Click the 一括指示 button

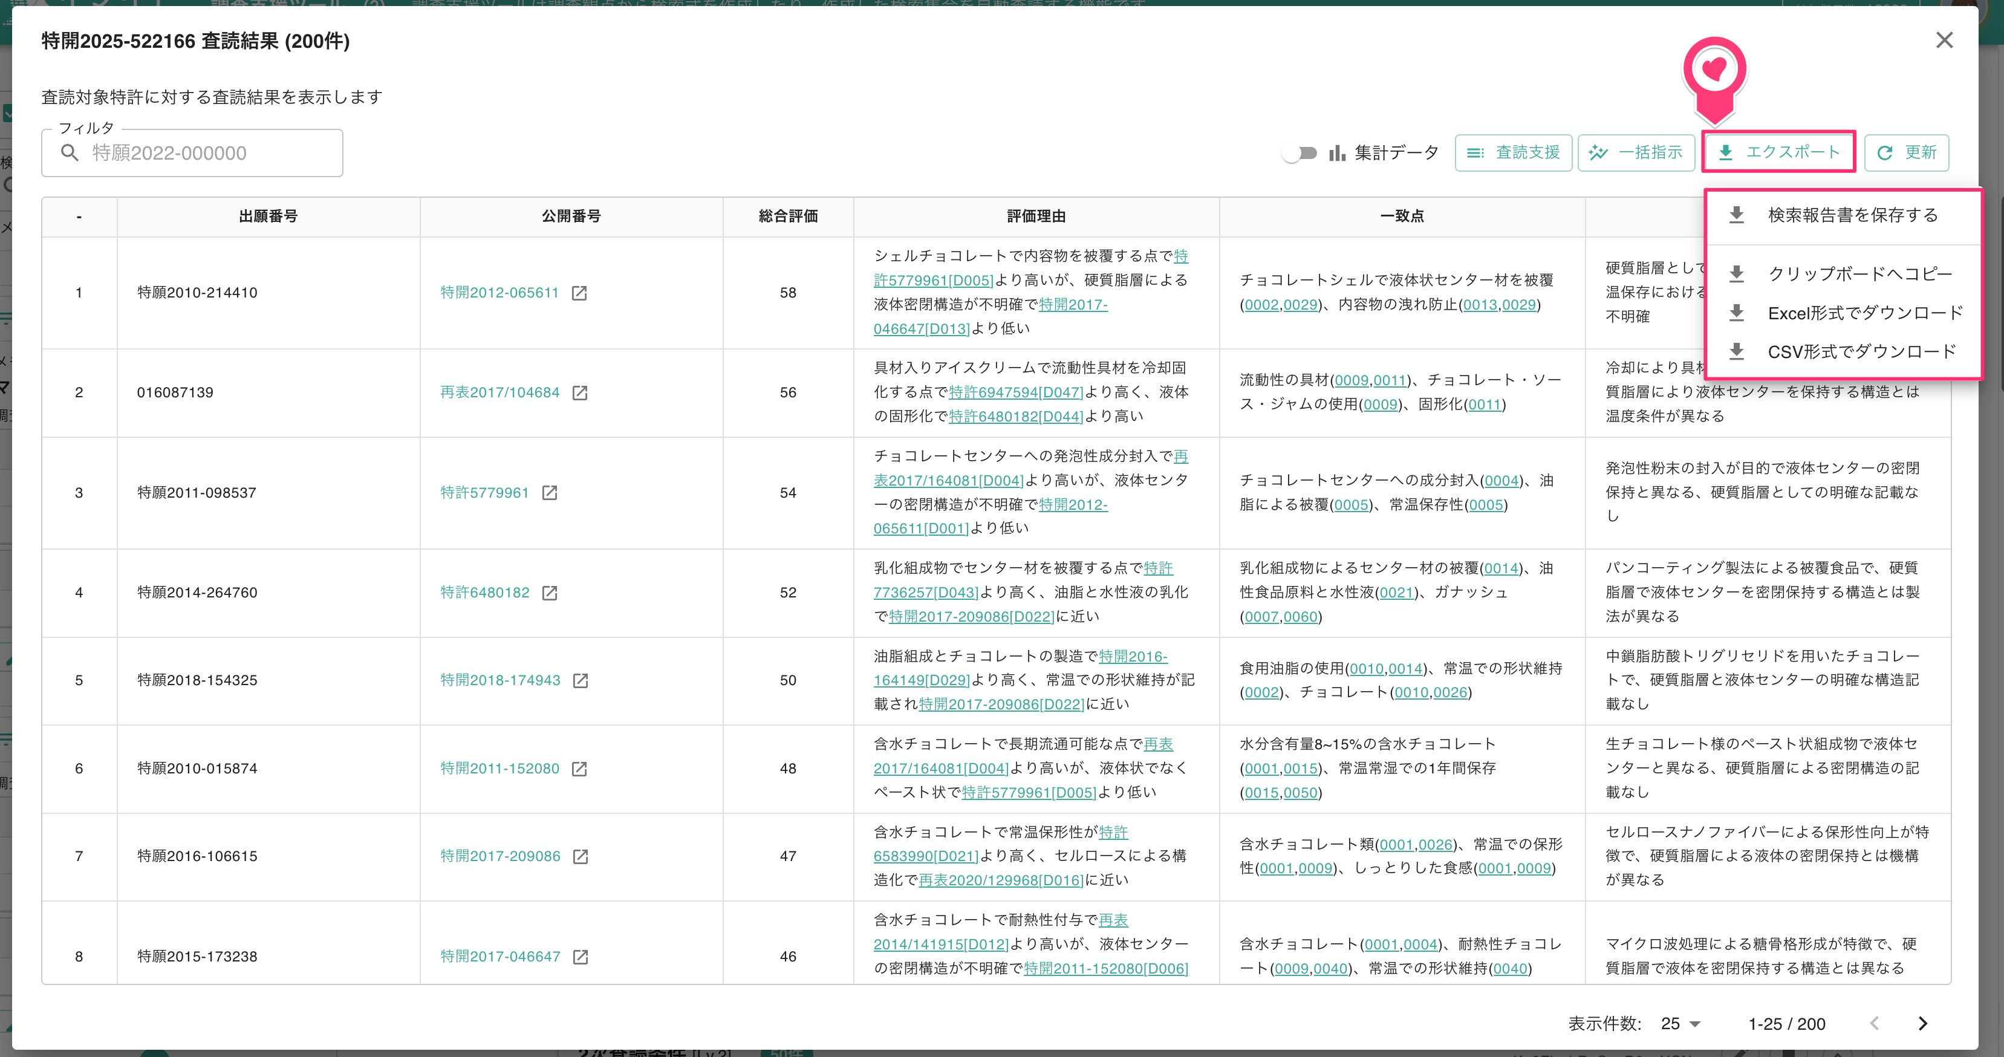[1636, 152]
